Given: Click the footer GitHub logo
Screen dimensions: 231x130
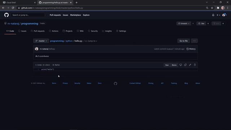Looking at the screenshot, I should coord(115,83).
